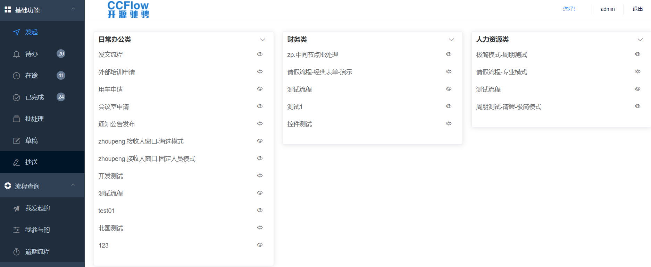The height and width of the screenshot is (267, 651).
Task: Collapse the 日常办公类 panel chevron
Action: coord(262,40)
